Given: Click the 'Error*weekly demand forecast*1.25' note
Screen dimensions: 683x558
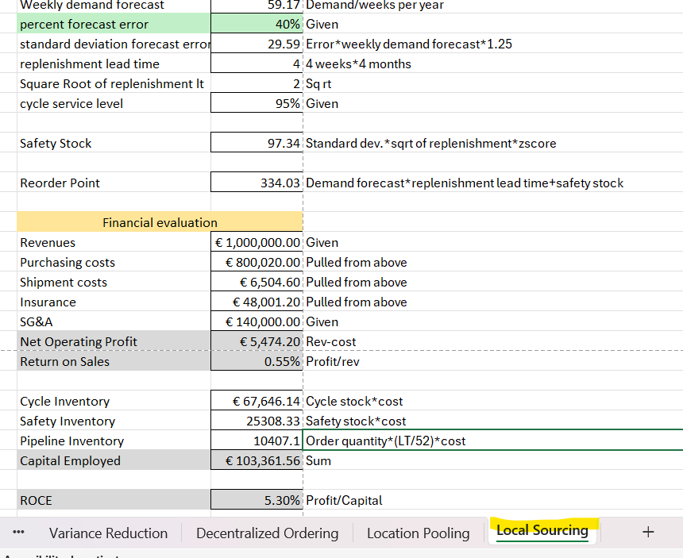Looking at the screenshot, I should (408, 44).
